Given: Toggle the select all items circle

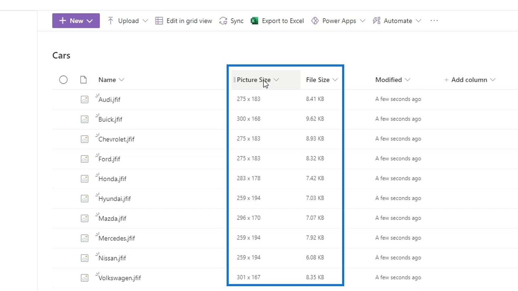Looking at the screenshot, I should point(63,80).
